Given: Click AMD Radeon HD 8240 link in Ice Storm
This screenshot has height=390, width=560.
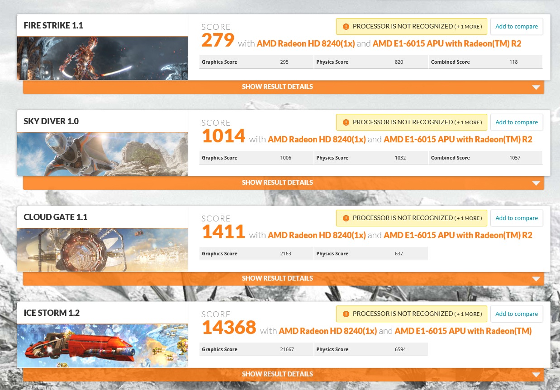Looking at the screenshot, I should (x=327, y=331).
